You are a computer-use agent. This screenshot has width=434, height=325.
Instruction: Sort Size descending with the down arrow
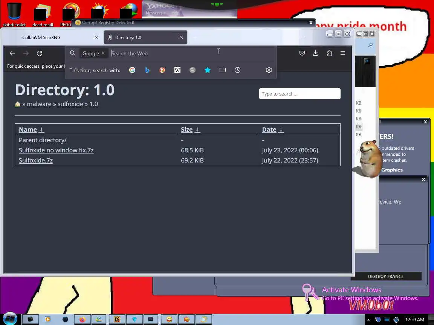[197, 130]
